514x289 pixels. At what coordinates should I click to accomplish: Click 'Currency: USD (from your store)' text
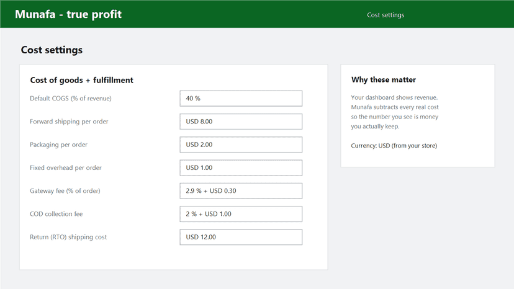coord(394,146)
